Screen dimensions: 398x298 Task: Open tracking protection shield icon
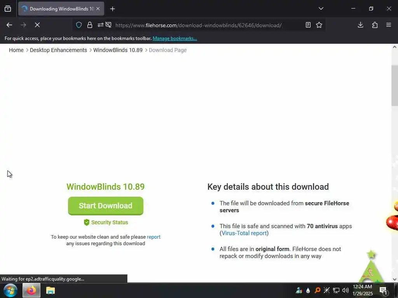click(x=79, y=25)
